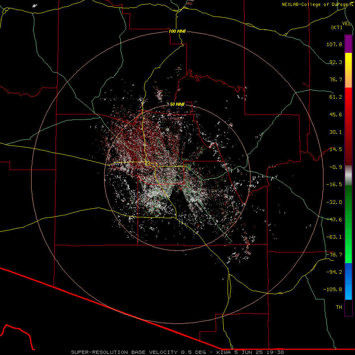355x355 pixels.
Task: Click the purple segment of the velocity color bar
Action: pos(348,44)
